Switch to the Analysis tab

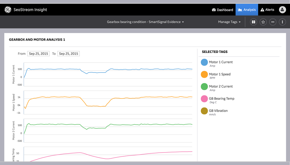click(x=247, y=10)
